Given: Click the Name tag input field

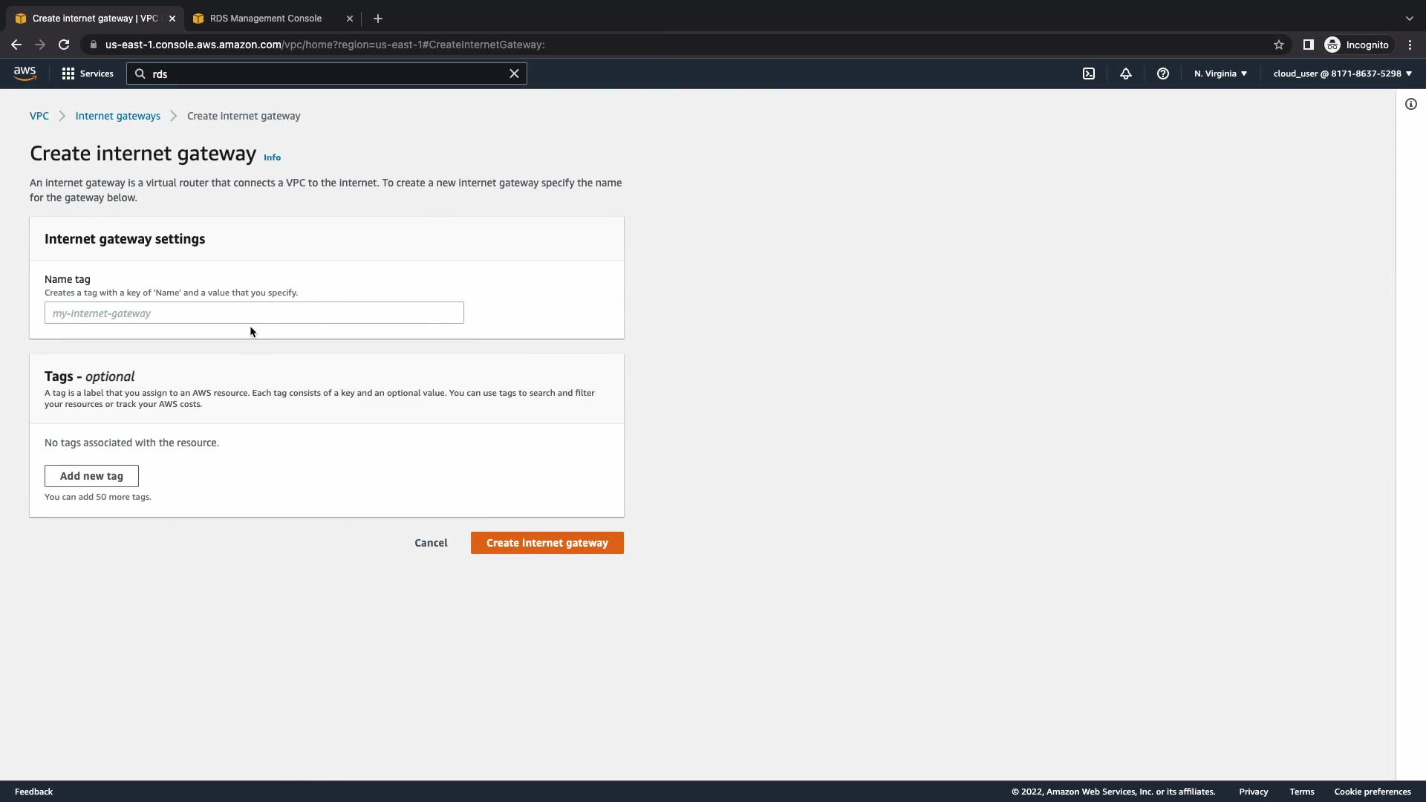Looking at the screenshot, I should click(x=254, y=313).
